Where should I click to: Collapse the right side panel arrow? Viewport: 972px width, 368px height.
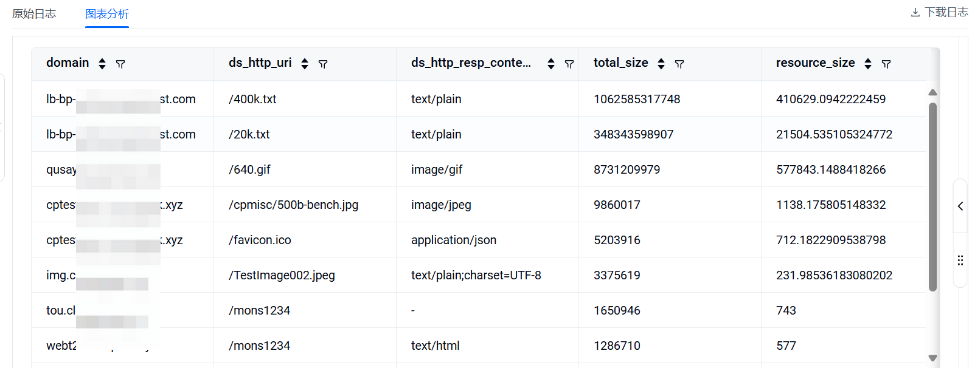[x=960, y=206]
